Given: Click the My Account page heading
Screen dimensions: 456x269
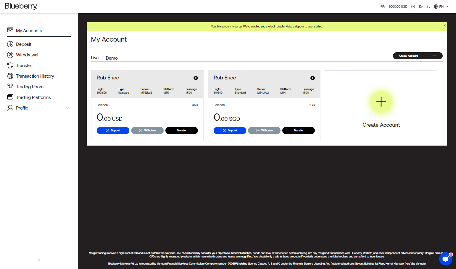Looking at the screenshot, I should coord(109,40).
